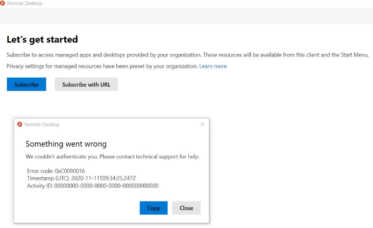Click Remote Desktop icon in main window title
The width and height of the screenshot is (373, 228).
2,3
